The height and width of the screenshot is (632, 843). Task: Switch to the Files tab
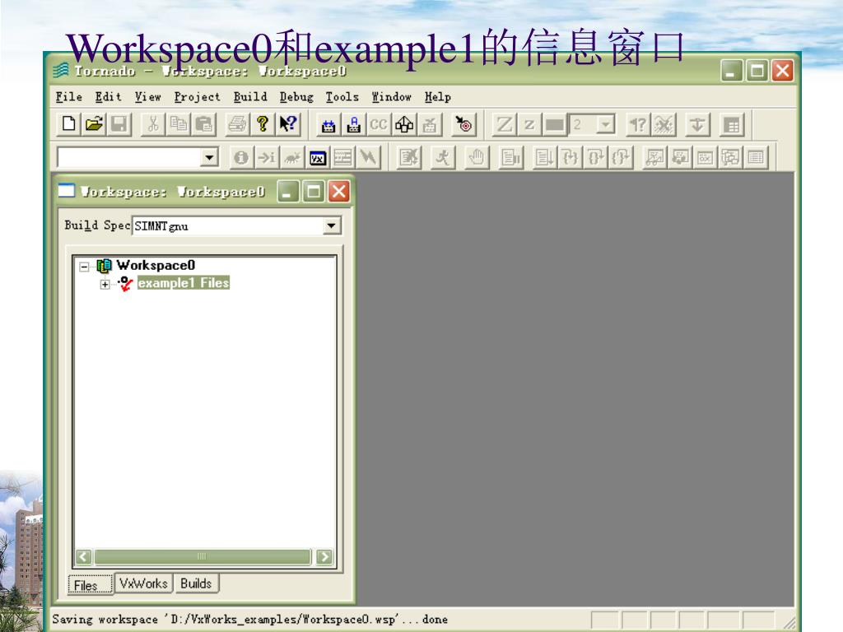point(91,585)
